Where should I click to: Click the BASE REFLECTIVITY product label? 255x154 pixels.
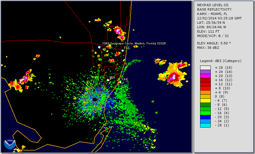[x=214, y=10]
